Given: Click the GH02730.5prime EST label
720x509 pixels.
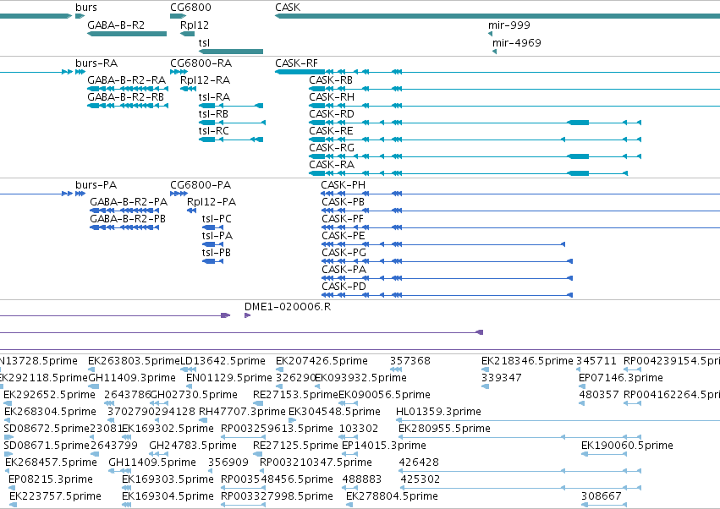Looking at the screenshot, I should pos(194,395).
